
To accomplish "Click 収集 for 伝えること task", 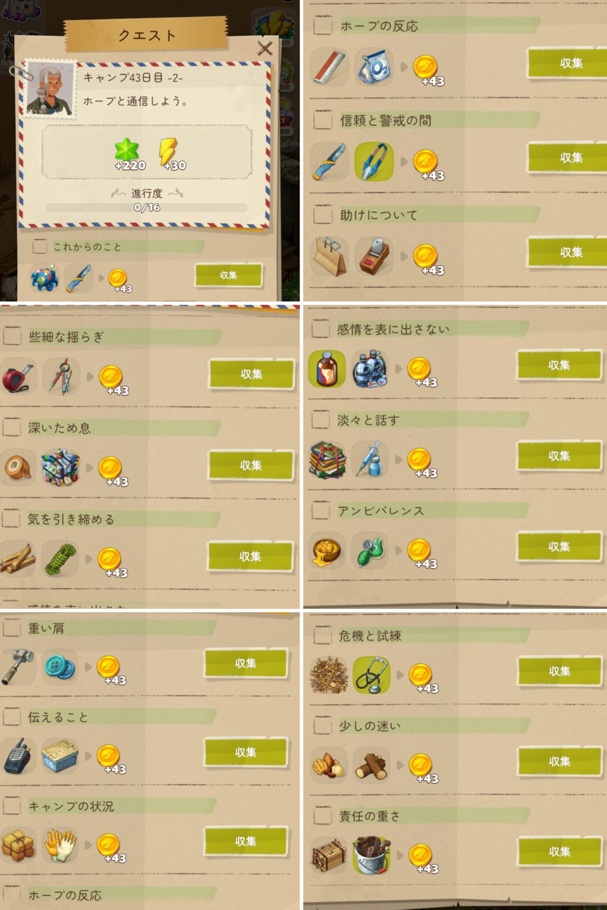I will pos(246,753).
